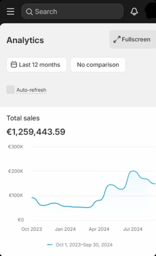The height and width of the screenshot is (256, 156).
Task: Click the €1,259,443.59 total sales figure
Action: [36, 132]
